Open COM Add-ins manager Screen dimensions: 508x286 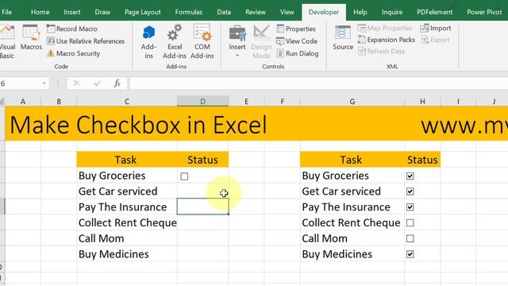point(202,42)
